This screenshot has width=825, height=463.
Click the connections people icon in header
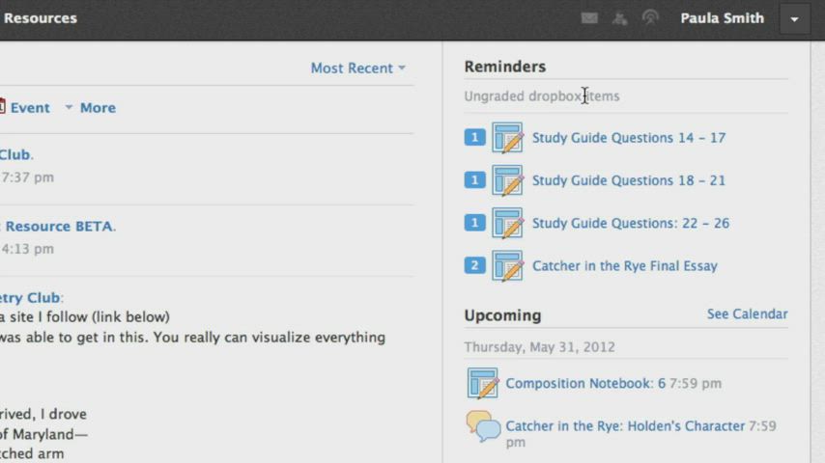620,18
